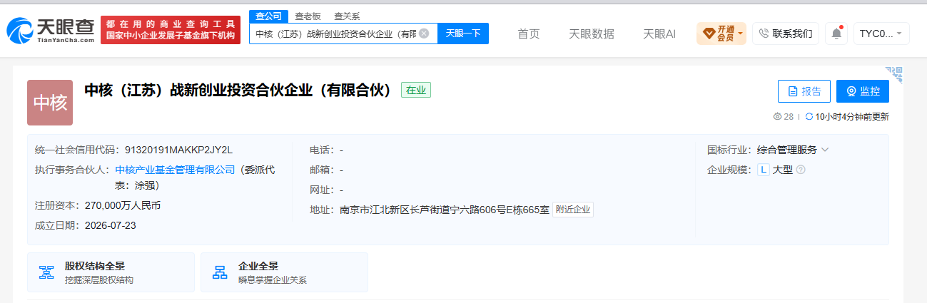
Task: Select the 天眼数据 navigation item
Action: click(x=591, y=34)
